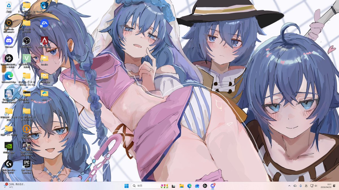339x190 pixels.
Task: Open the Discord desktop shortcut
Action: click(9, 42)
